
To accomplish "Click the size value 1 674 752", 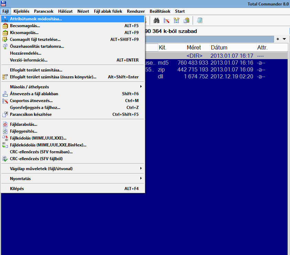I will (196, 76).
